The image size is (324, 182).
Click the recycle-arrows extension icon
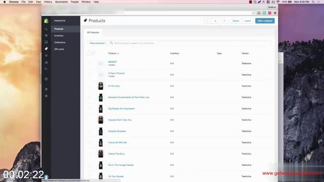coord(259,13)
